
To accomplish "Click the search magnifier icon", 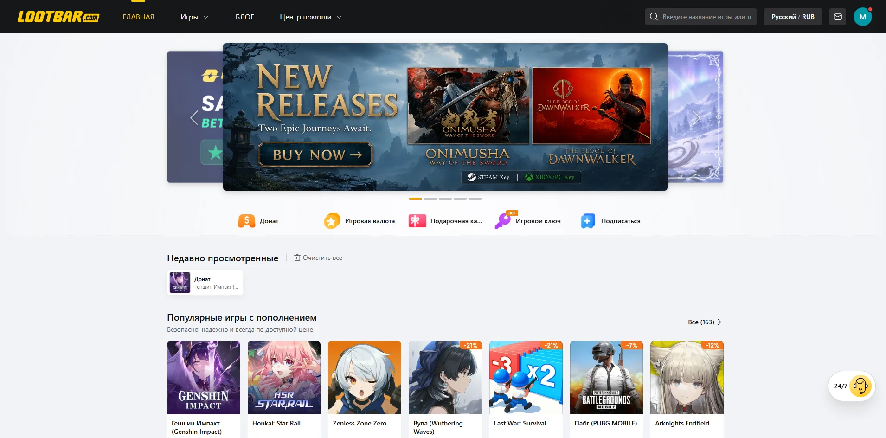I will click(x=654, y=17).
